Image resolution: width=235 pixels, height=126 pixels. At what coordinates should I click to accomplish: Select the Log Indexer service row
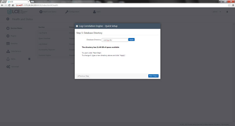[x=56, y=44]
